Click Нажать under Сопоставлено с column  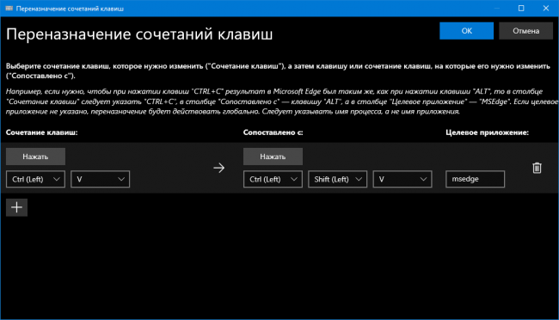coord(273,157)
